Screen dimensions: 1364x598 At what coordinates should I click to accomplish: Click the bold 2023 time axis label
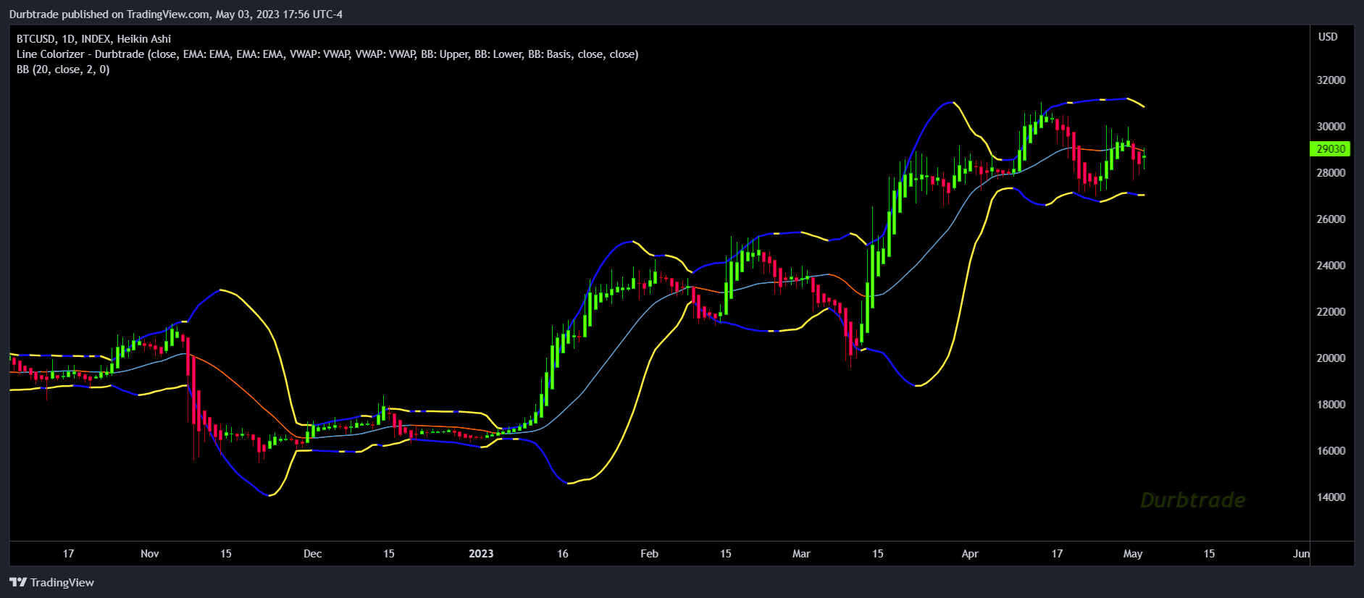tap(481, 554)
